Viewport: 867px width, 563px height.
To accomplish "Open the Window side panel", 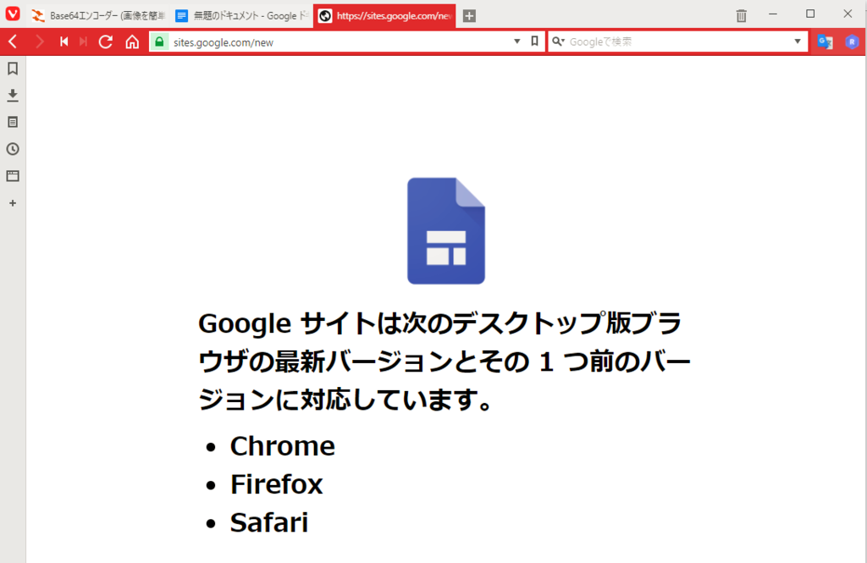I will (x=13, y=176).
